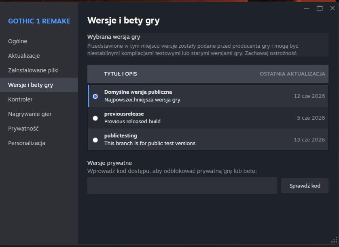Focus the private beta access code field
This screenshot has width=339, height=247.
click(x=182, y=186)
